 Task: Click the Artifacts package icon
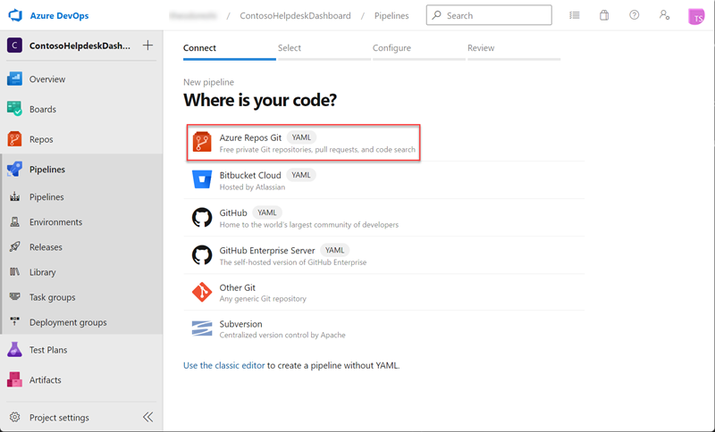click(x=14, y=379)
